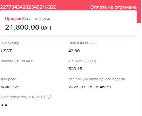Click the commission info icon
The height and width of the screenshot is (116, 142).
(49, 97)
